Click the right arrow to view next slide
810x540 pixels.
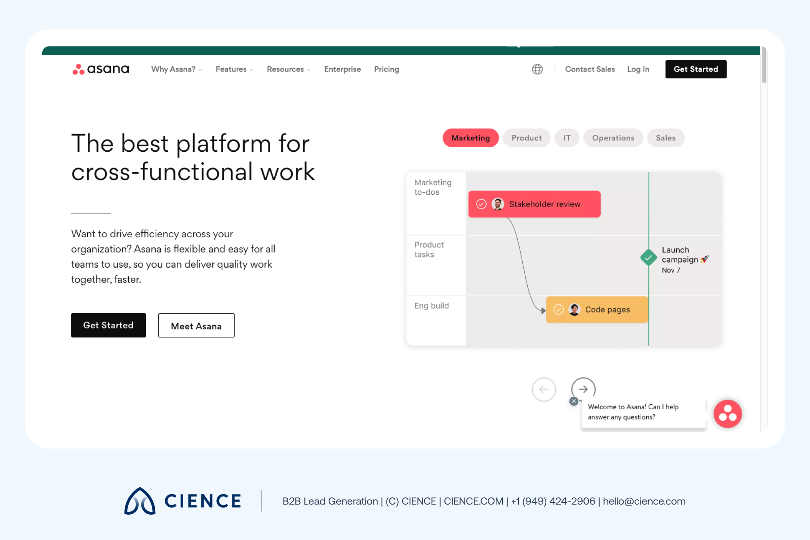[583, 390]
